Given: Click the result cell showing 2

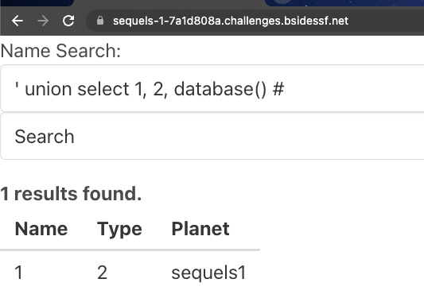Looking at the screenshot, I should click(102, 273).
